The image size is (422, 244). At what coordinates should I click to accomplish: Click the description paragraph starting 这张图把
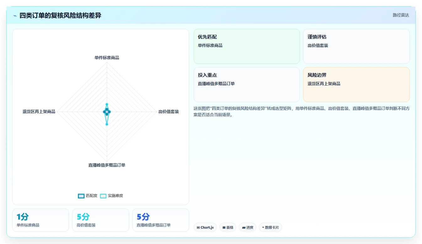pos(302,112)
